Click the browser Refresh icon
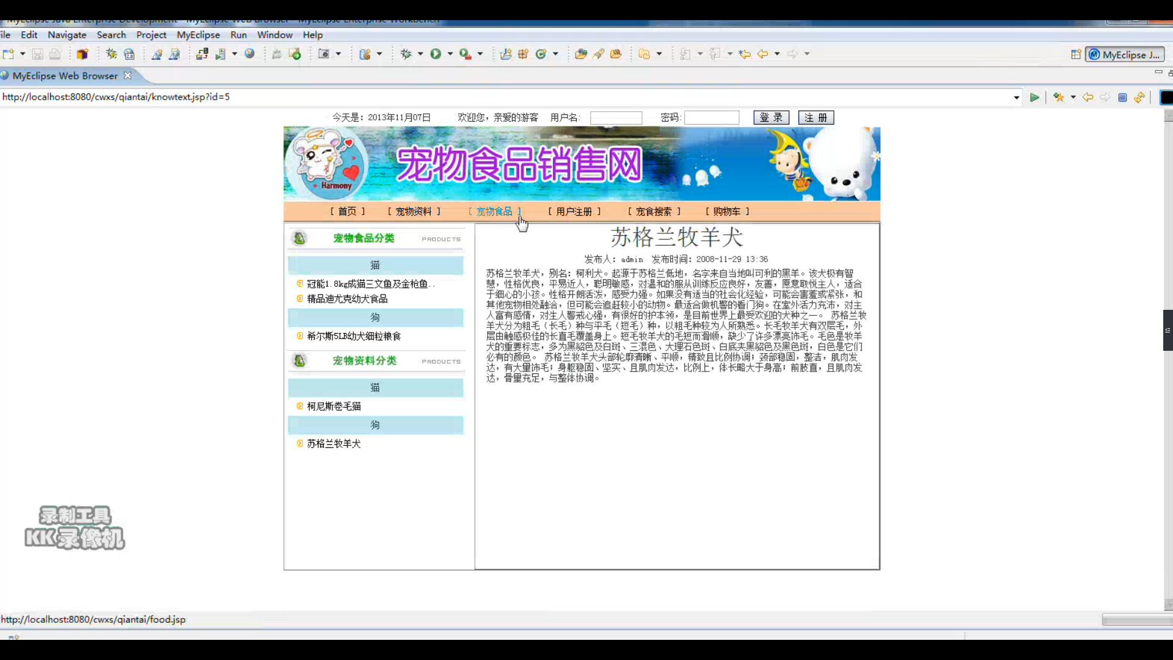Image resolution: width=1173 pixels, height=660 pixels. pos(1139,97)
